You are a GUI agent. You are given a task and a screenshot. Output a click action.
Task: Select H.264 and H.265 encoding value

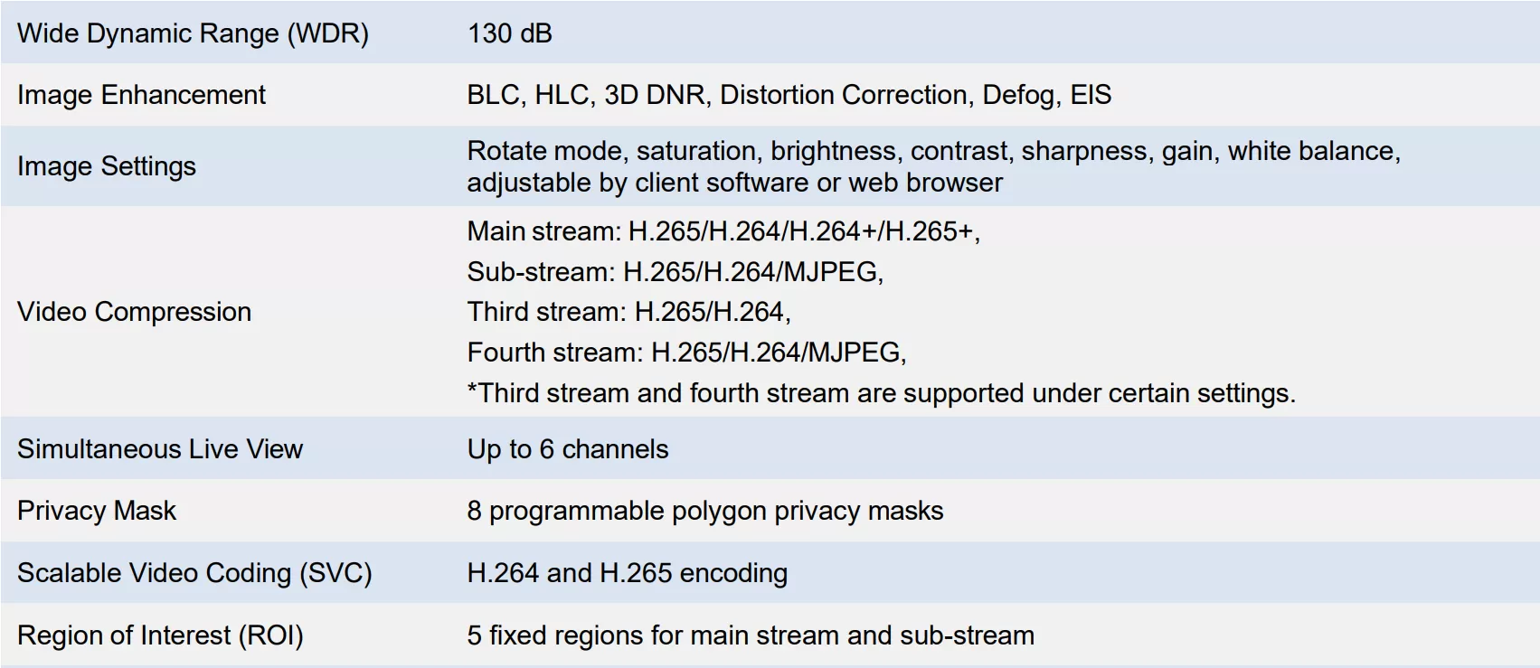[x=627, y=573]
